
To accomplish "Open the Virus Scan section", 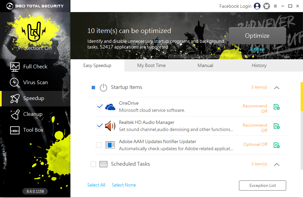I will point(35,82).
